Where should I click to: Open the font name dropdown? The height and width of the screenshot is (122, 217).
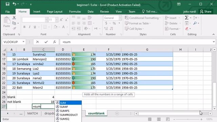[x=46, y=20]
